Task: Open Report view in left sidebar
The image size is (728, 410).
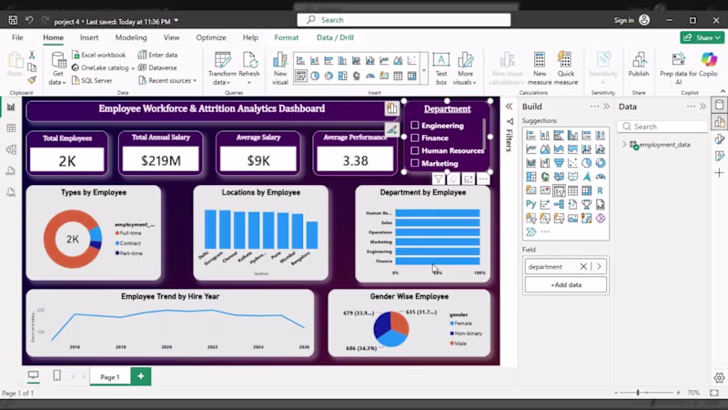Action: (x=11, y=108)
